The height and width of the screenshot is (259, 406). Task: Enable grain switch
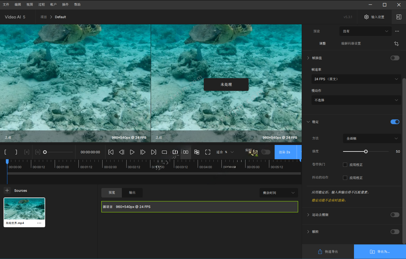coord(395,232)
